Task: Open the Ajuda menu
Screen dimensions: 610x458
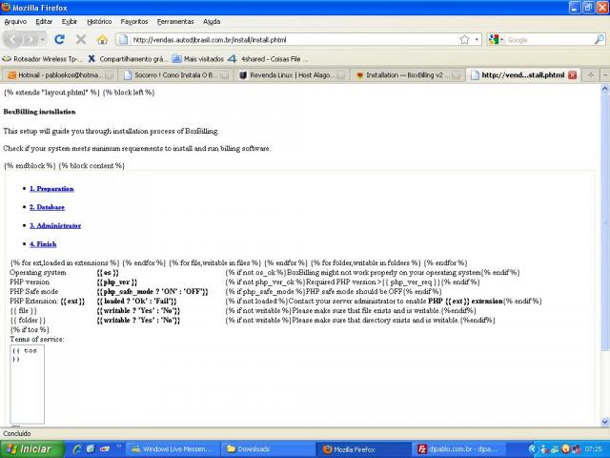Action: click(212, 22)
